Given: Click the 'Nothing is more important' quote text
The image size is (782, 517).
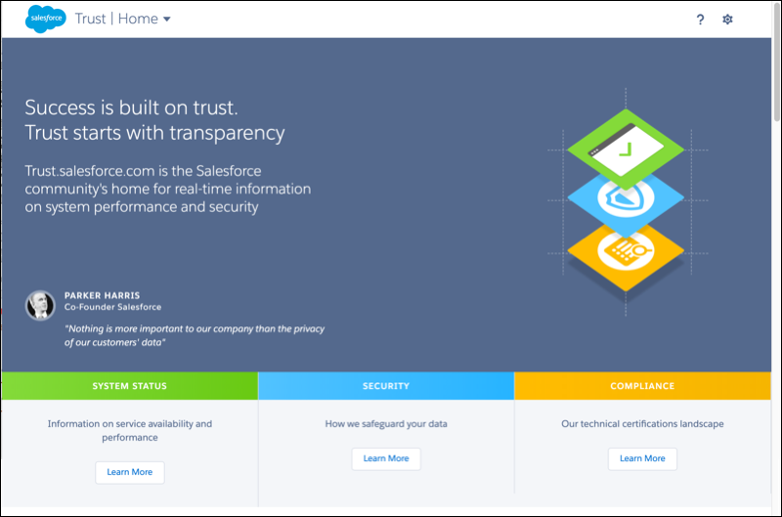Looking at the screenshot, I should click(x=195, y=335).
